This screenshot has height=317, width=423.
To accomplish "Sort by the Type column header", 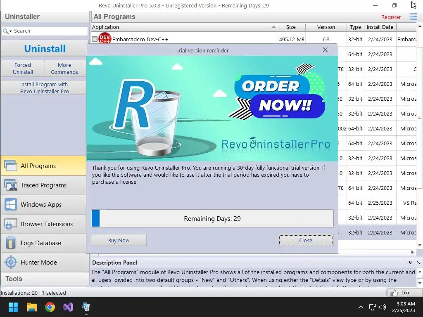I will (355, 27).
